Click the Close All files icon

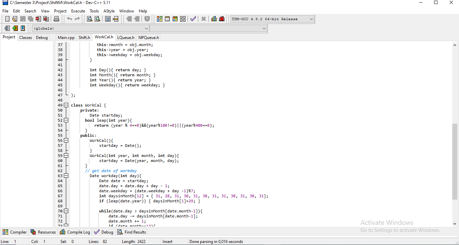46,19
